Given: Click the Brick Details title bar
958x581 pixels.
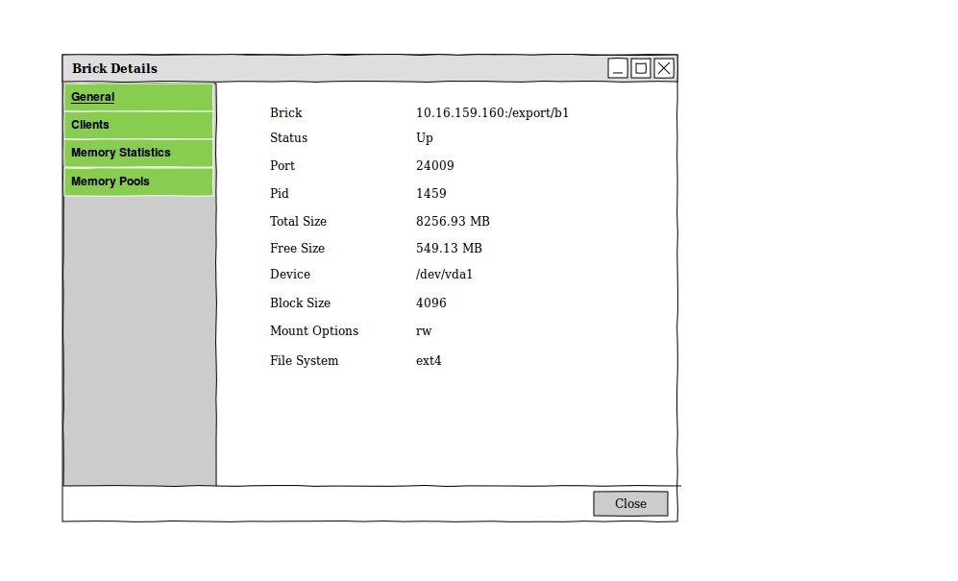Looking at the screenshot, I should click(x=336, y=68).
